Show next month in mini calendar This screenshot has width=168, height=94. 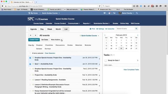pos(138,35)
